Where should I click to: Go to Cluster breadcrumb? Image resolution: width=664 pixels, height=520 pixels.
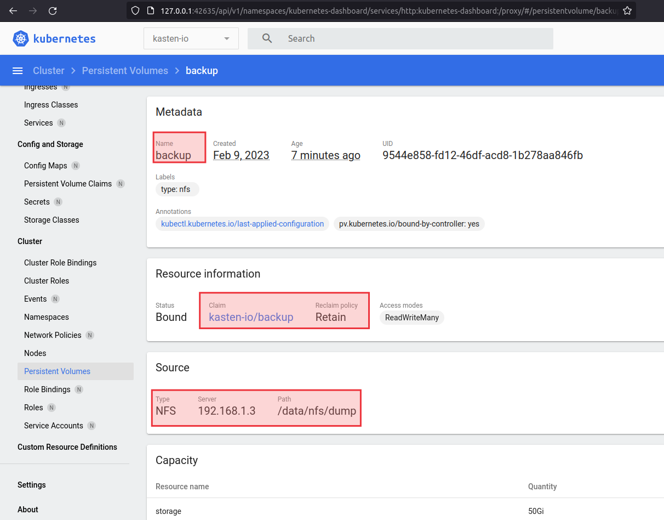49,71
